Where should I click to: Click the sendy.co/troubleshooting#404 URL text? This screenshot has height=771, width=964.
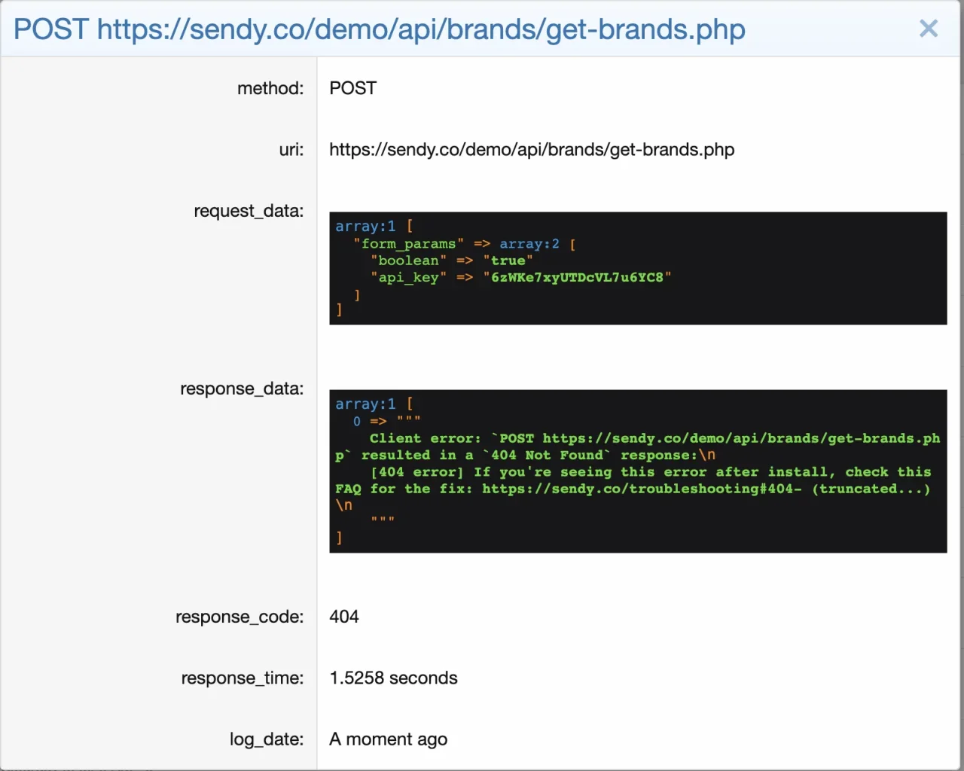click(x=642, y=489)
